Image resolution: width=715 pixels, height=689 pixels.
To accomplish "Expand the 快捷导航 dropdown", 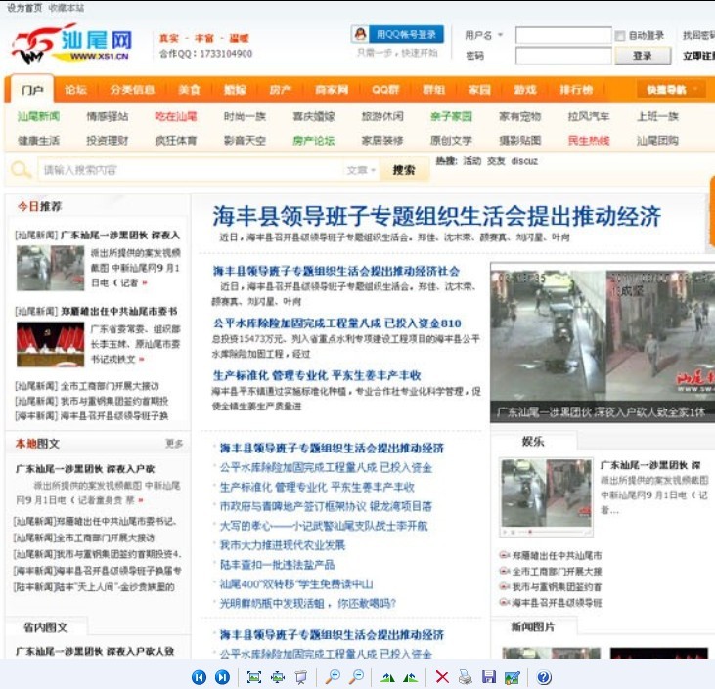I will (673, 90).
